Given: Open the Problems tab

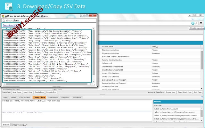Looking at the screenshot, I should (77, 97).
